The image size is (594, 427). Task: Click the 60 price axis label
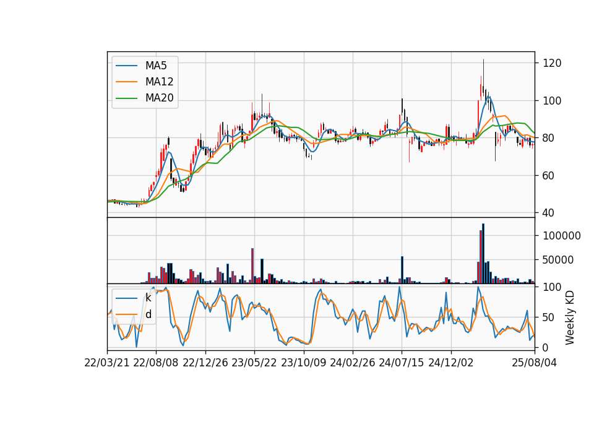(549, 175)
